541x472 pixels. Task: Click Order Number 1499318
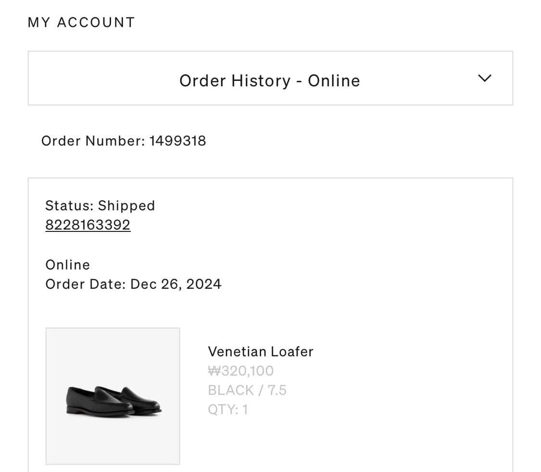pos(124,140)
